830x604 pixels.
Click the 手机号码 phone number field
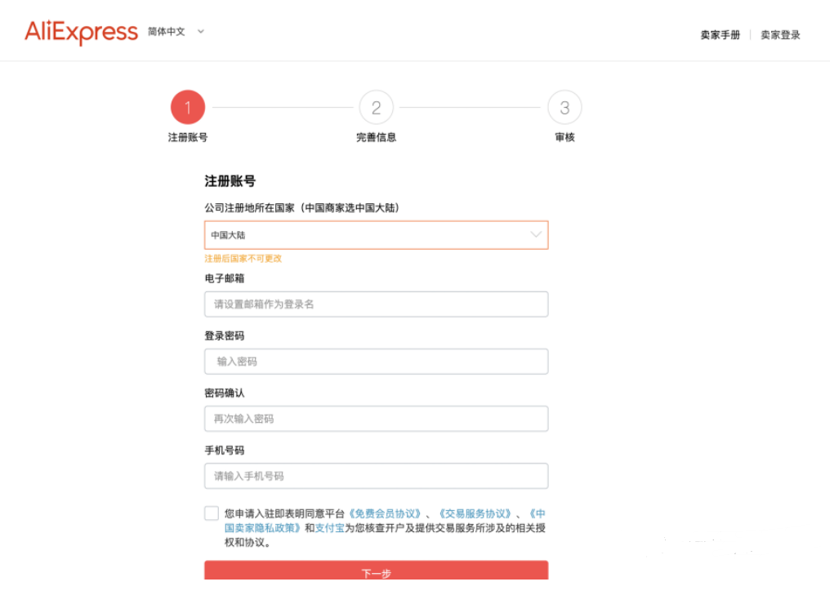coord(376,476)
